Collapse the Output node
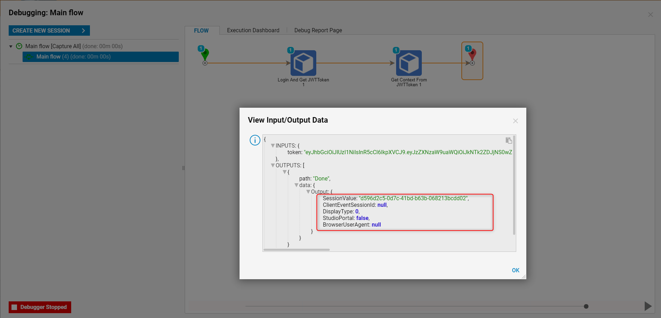The width and height of the screenshot is (661, 318). [308, 192]
